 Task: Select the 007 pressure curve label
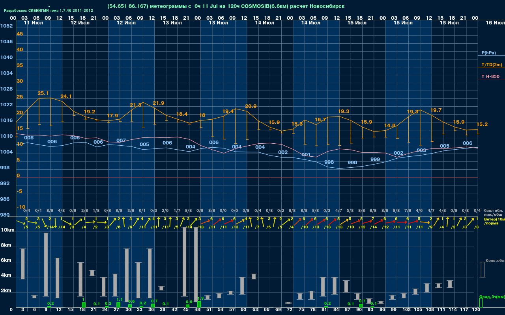coord(121,141)
